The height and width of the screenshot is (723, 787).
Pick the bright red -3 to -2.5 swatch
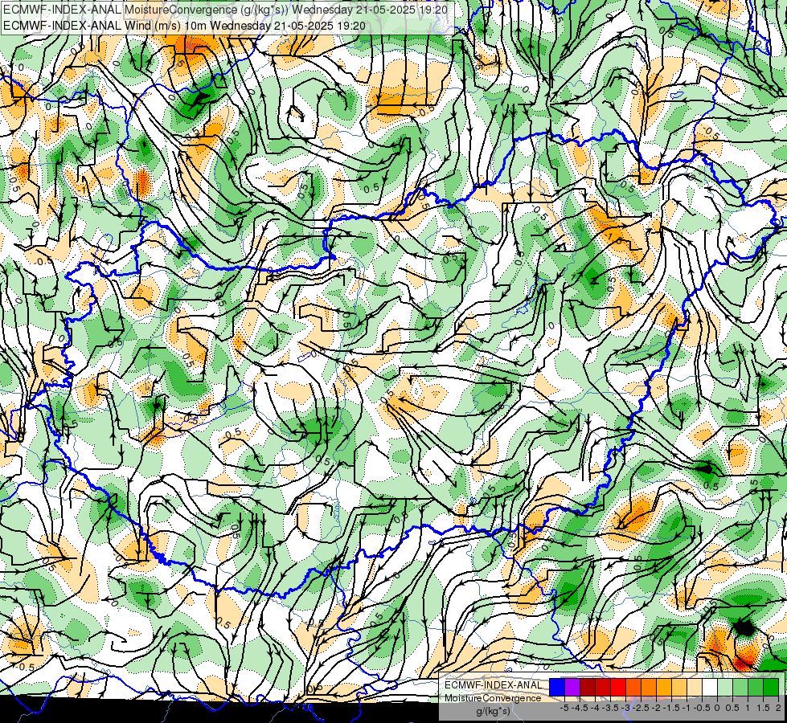618,688
